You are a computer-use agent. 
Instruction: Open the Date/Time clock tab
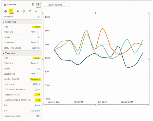pos(24,11)
